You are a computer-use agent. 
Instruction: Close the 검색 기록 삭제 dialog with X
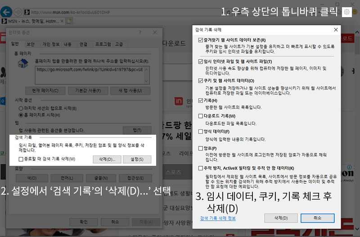tap(335, 30)
